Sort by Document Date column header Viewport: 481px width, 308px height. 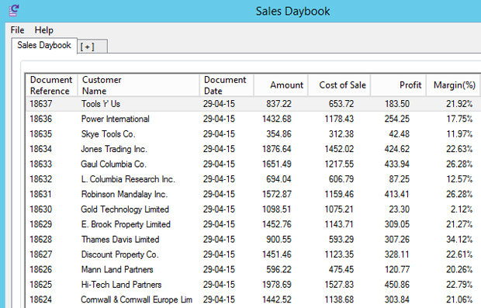(227, 85)
